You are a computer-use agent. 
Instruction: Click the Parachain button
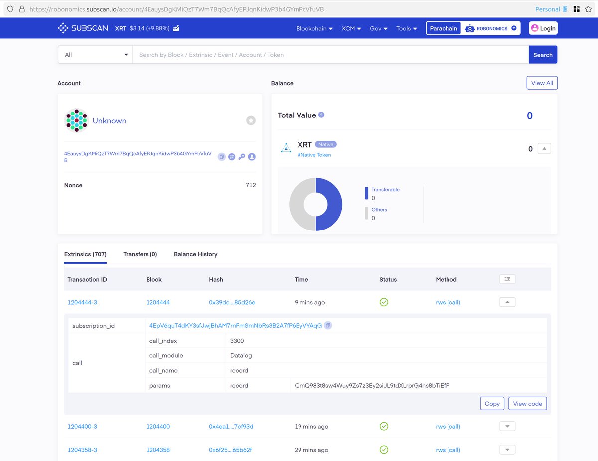[444, 28]
